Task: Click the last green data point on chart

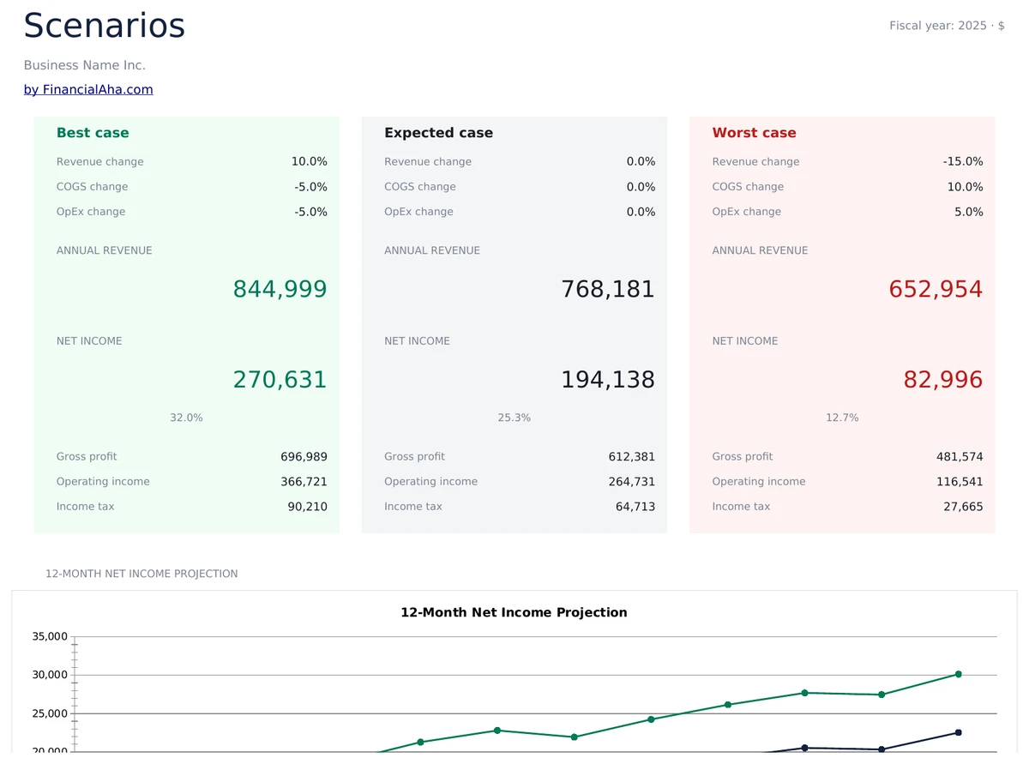Action: pos(958,674)
